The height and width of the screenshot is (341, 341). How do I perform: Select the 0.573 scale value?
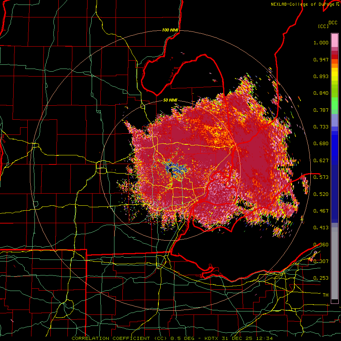pos(321,177)
